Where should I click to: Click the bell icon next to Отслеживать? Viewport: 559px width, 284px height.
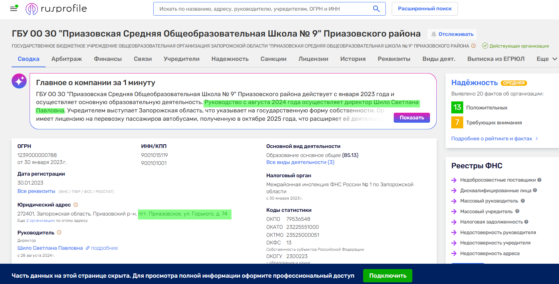[x=434, y=34]
